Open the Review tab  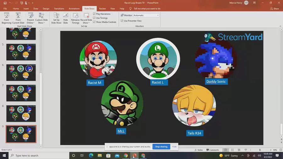102,9
